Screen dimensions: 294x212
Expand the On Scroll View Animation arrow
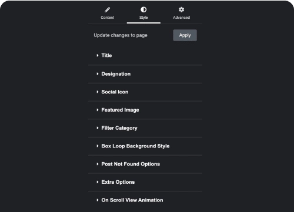tap(98, 200)
